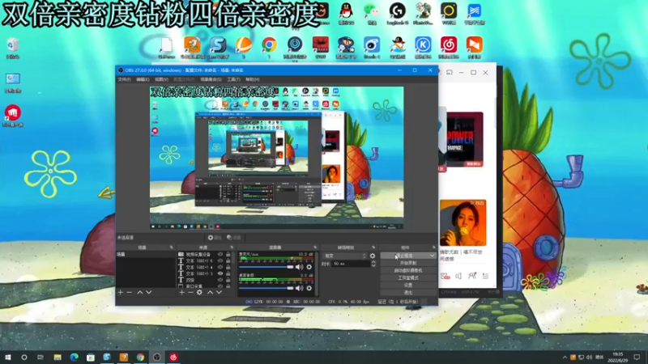Open 桌面音频 audio settings gear

point(309,288)
